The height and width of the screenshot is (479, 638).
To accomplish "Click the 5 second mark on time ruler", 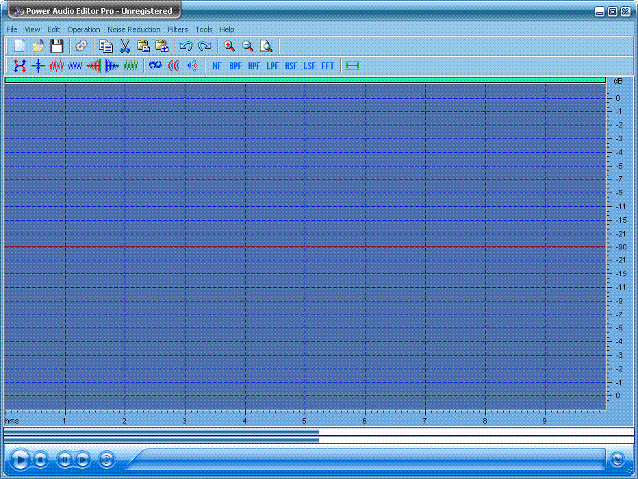I will [305, 421].
